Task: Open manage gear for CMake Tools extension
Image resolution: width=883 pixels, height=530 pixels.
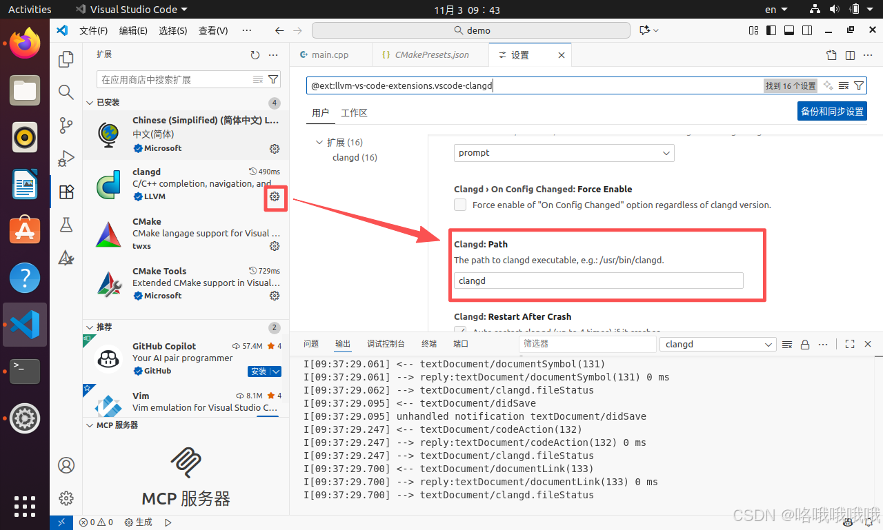Action: click(x=275, y=296)
